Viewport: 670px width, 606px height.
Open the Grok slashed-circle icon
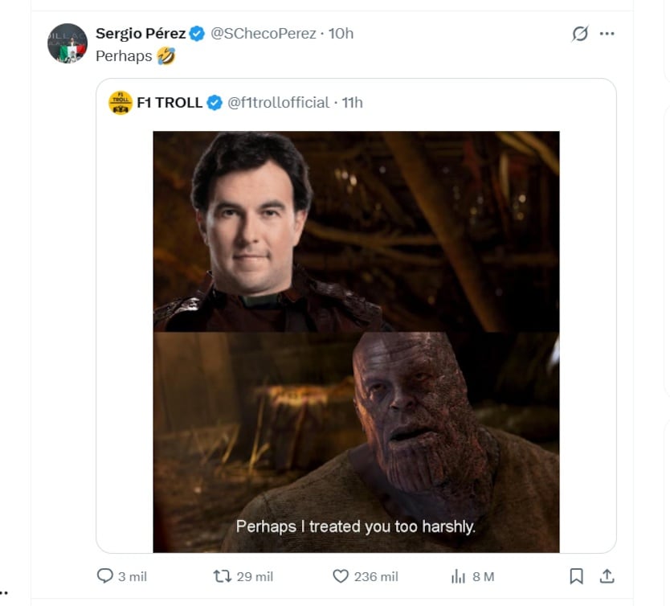[579, 34]
